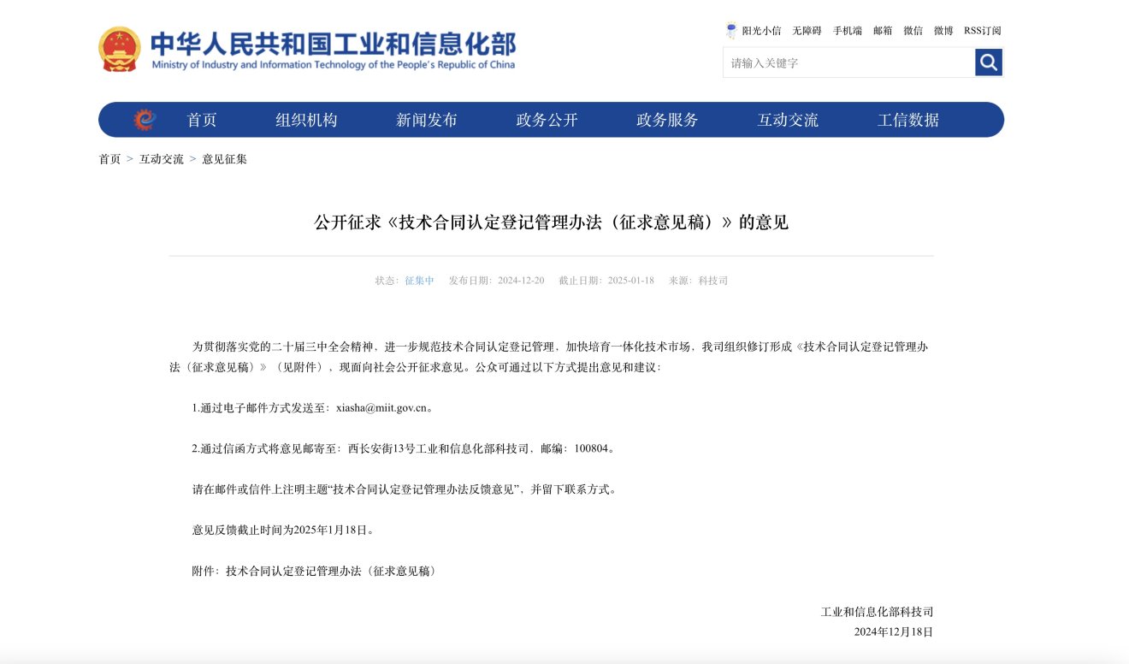Image resolution: width=1129 pixels, height=664 pixels.
Task: Click the line about 注明主题 feedback subject
Action: pyautogui.click(x=404, y=489)
